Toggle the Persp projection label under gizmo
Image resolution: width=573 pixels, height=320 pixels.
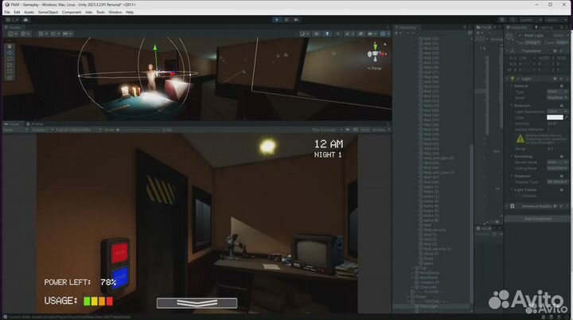pos(375,68)
